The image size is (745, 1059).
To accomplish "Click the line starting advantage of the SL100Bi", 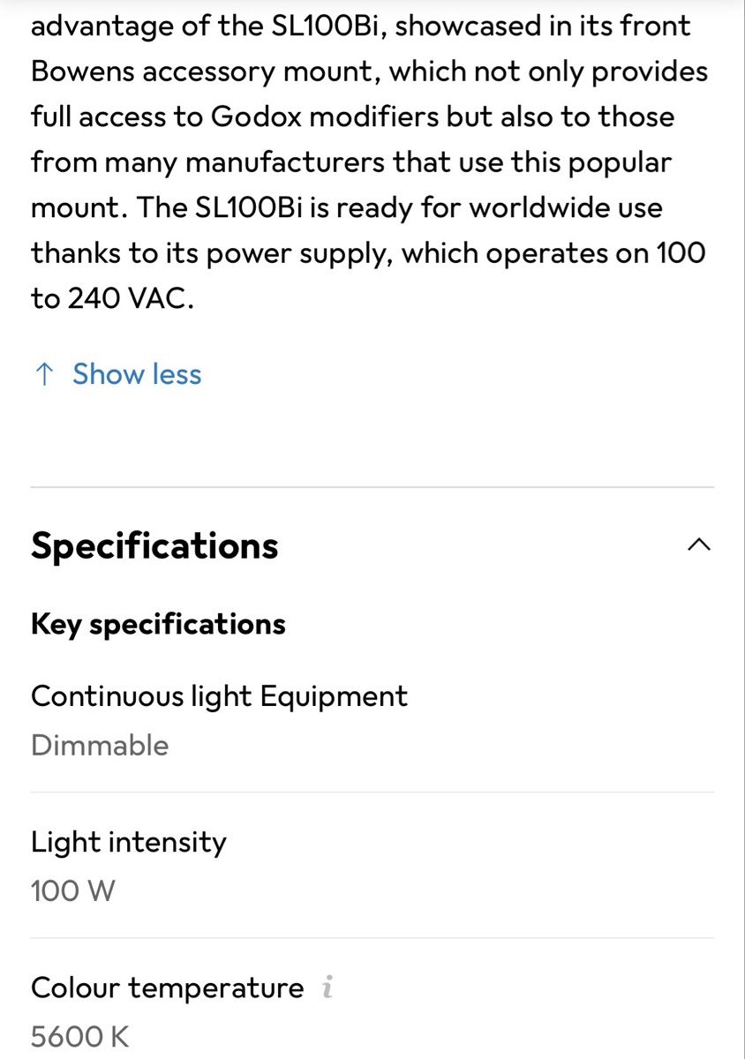I will [x=361, y=26].
